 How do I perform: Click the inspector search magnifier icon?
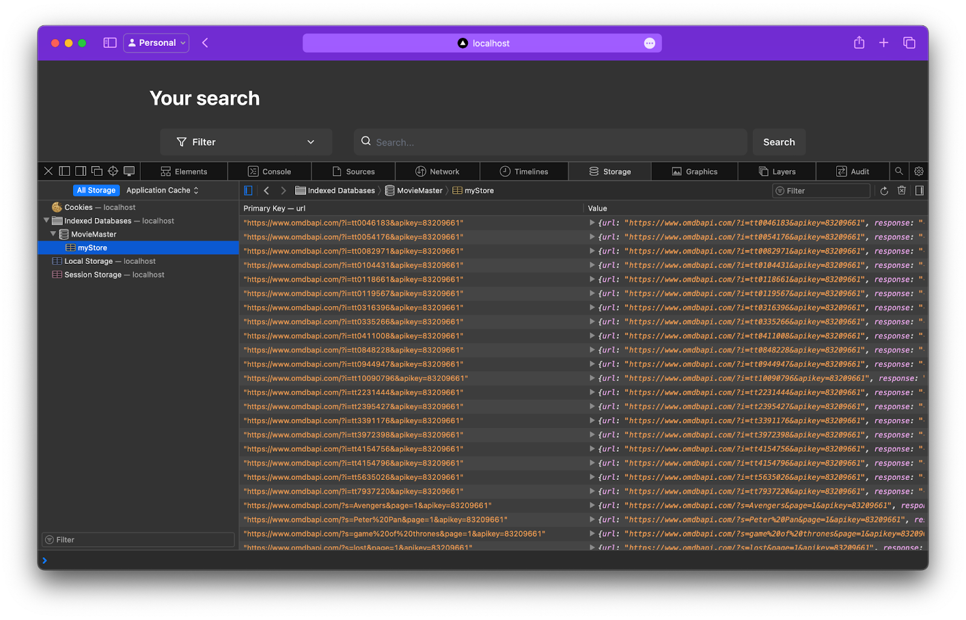[899, 171]
